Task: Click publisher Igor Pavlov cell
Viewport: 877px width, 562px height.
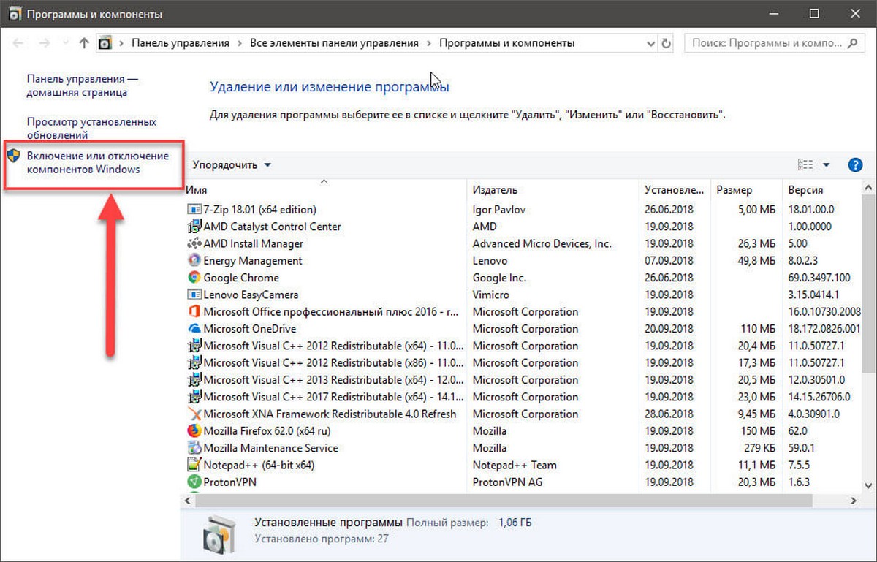Action: [498, 210]
